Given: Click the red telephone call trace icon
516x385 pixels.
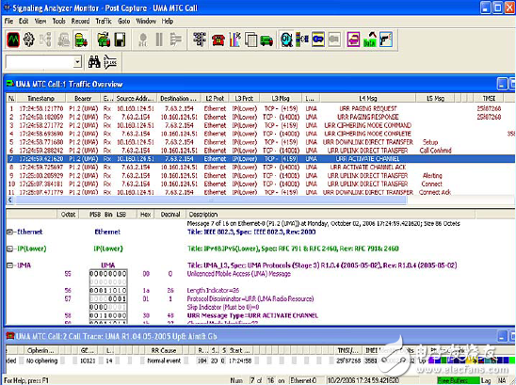Looking at the screenshot, I should (218, 40).
